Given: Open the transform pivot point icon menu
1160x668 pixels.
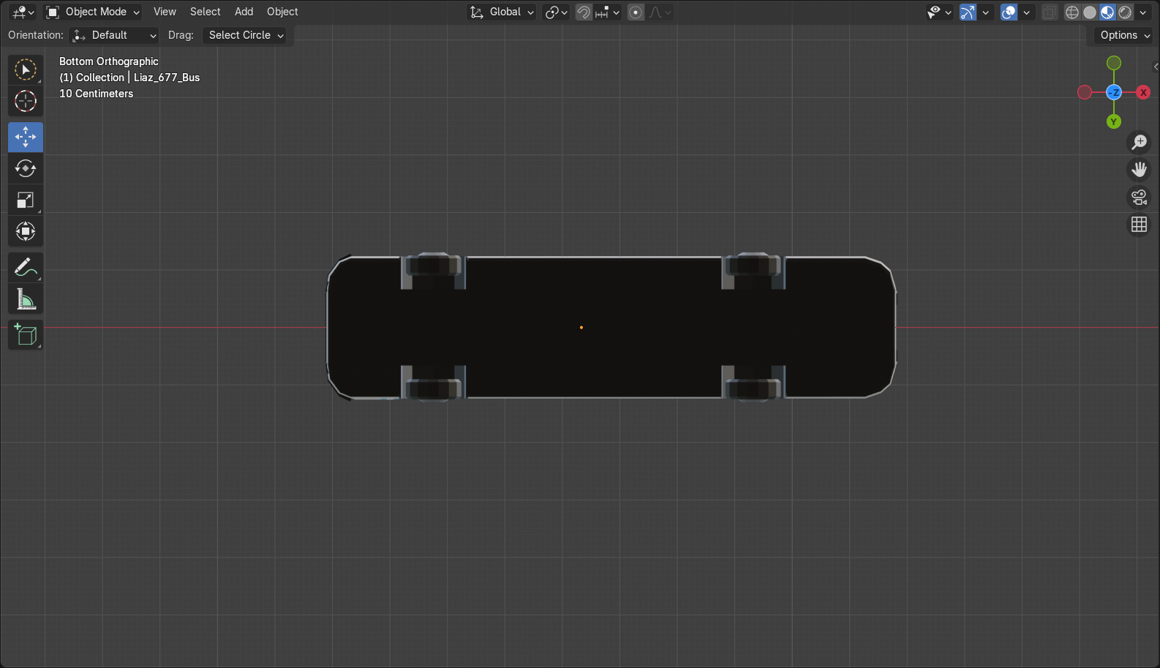Looking at the screenshot, I should pyautogui.click(x=556, y=12).
